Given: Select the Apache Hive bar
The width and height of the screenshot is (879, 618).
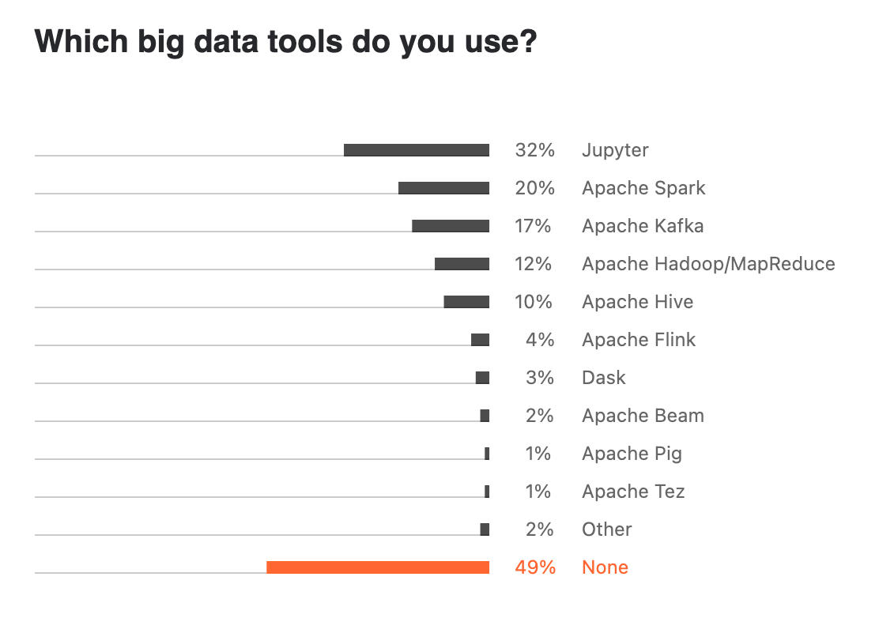Looking at the screenshot, I should coord(466,301).
